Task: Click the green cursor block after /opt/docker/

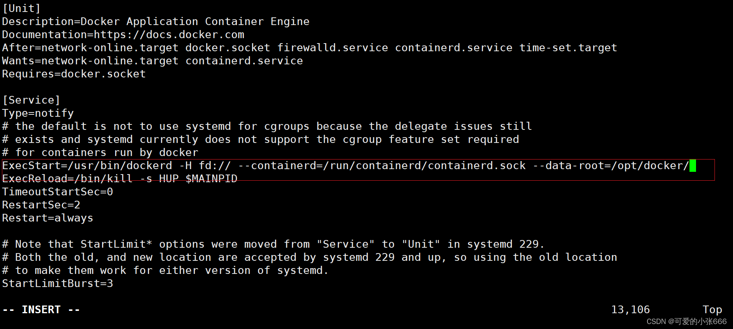Action: coord(693,166)
